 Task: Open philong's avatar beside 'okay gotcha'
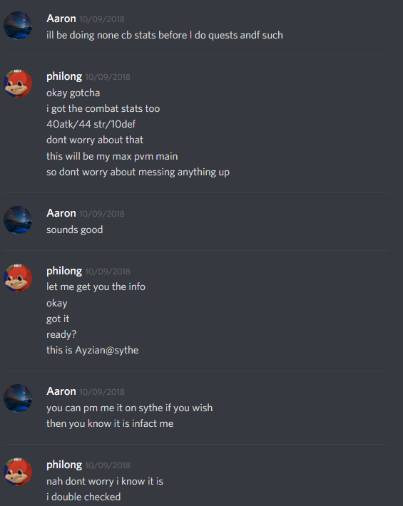coord(18,83)
